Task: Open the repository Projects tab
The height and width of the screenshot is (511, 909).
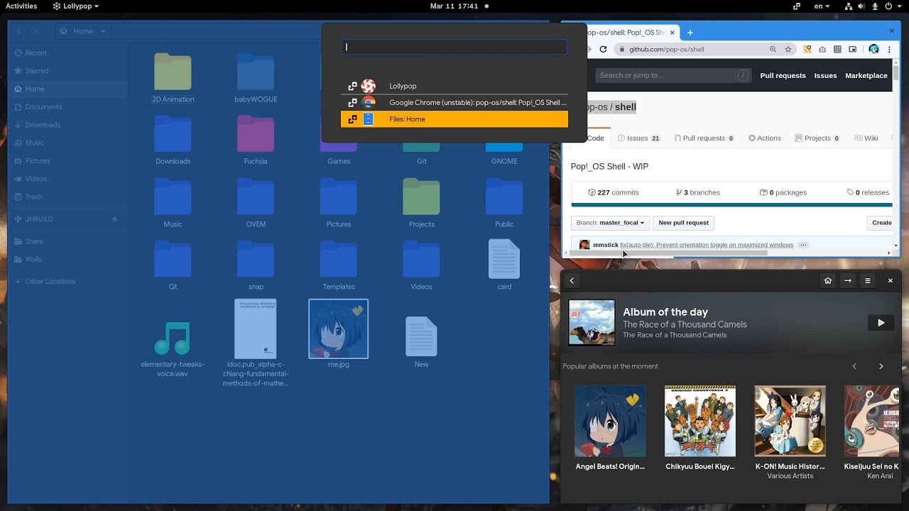Action: pos(817,138)
